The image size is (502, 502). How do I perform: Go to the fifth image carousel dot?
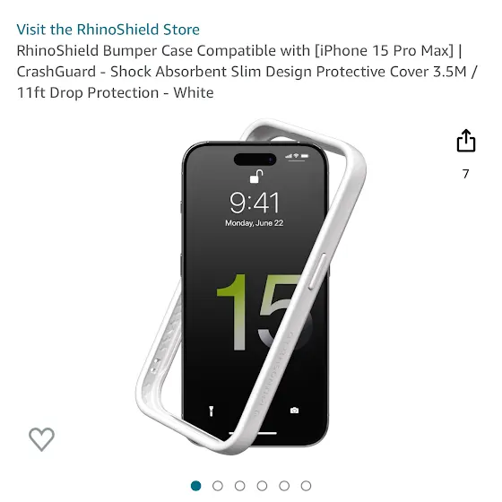[x=284, y=486]
